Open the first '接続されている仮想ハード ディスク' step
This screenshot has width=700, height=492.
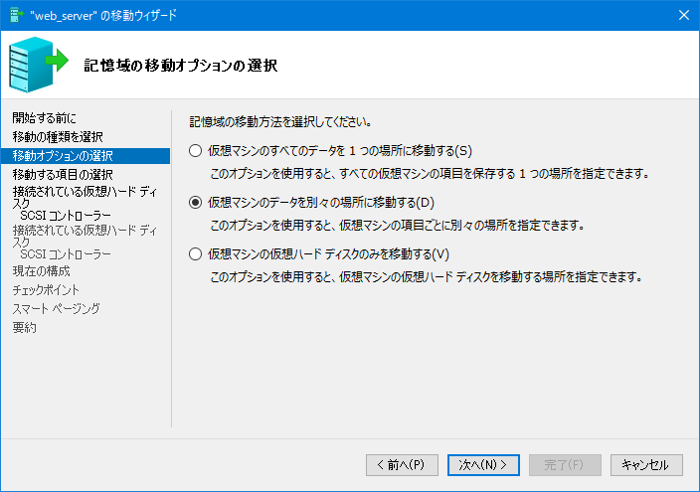pos(85,198)
